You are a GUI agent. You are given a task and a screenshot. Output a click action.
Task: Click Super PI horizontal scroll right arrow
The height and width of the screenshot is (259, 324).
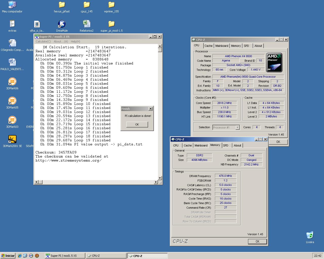pos(156,182)
